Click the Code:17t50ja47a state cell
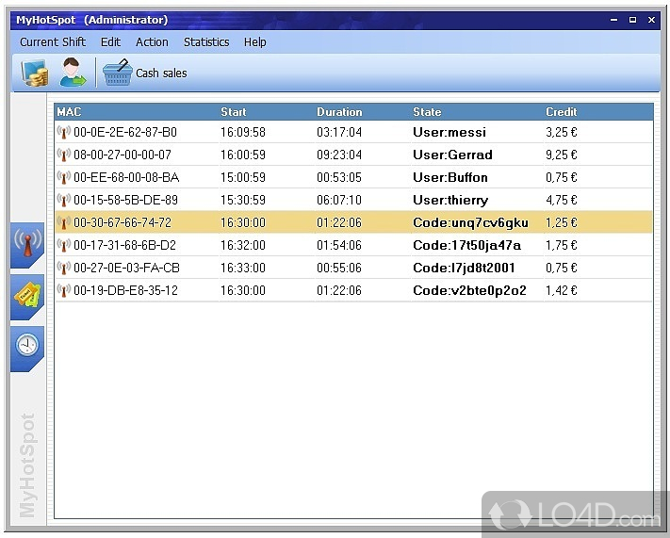Viewport: 670px width, 538px height. pyautogui.click(x=466, y=245)
